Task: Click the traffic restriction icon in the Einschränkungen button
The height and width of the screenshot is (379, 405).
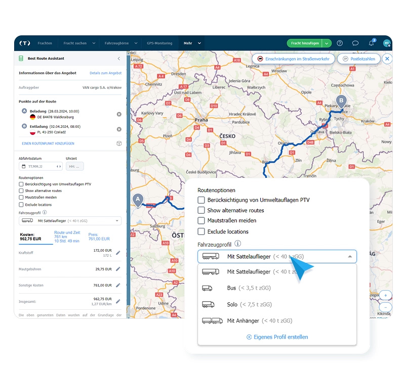Action: [260, 59]
